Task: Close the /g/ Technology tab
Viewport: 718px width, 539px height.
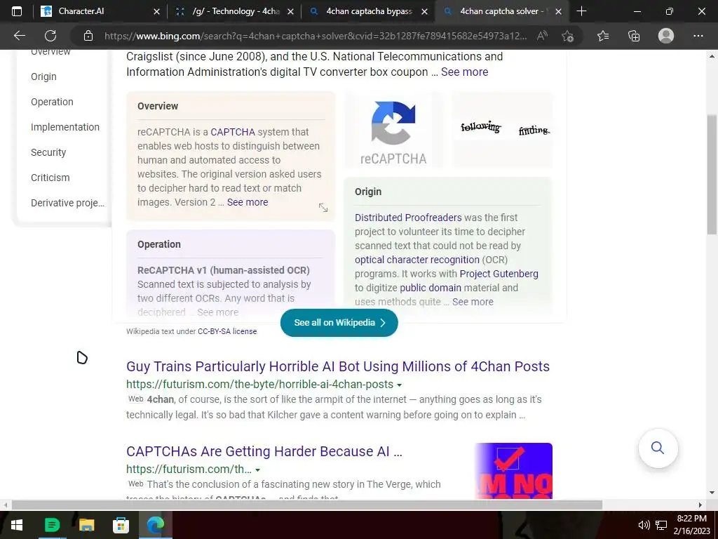Action: coord(290,11)
